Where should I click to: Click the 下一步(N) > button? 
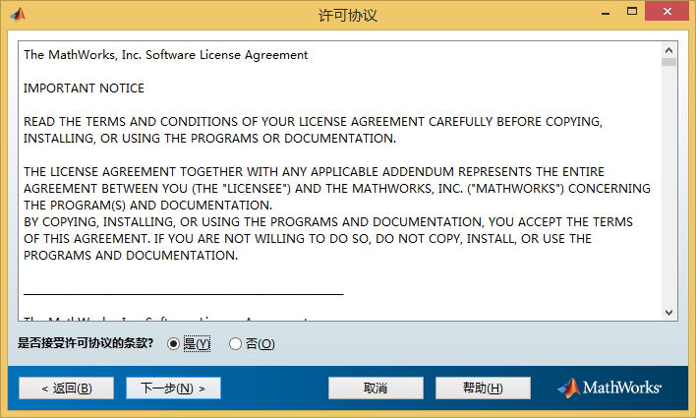[173, 388]
